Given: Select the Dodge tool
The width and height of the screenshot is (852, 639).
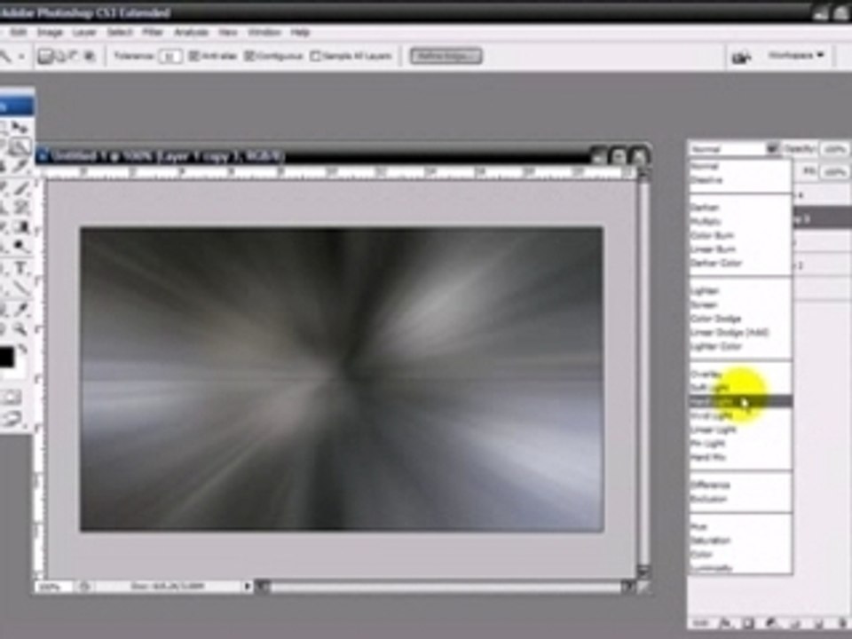Looking at the screenshot, I should tap(20, 247).
